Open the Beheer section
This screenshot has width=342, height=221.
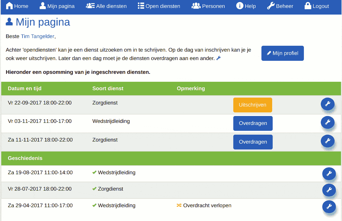(x=280, y=6)
